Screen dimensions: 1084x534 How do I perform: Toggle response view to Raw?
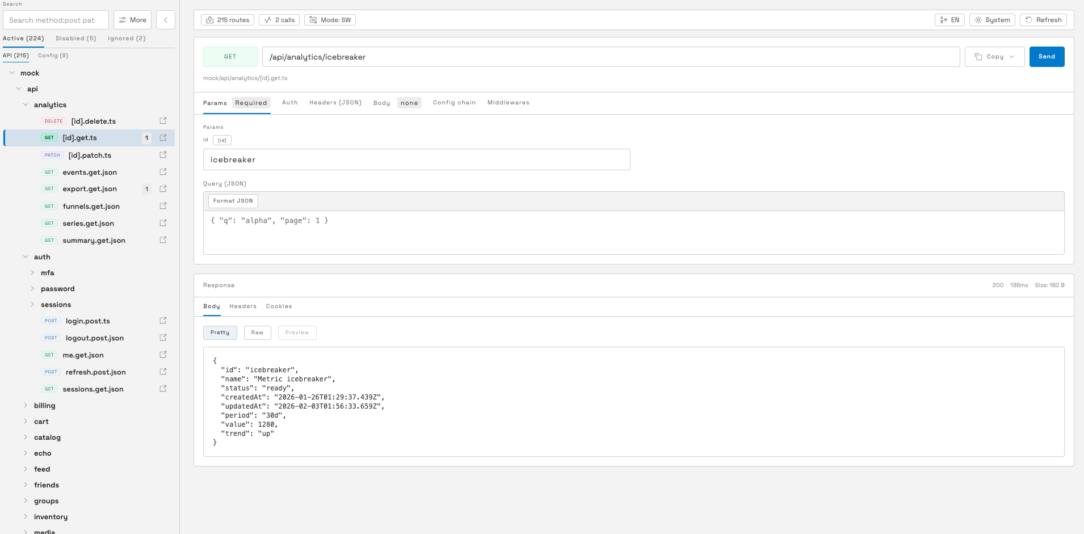tap(257, 333)
